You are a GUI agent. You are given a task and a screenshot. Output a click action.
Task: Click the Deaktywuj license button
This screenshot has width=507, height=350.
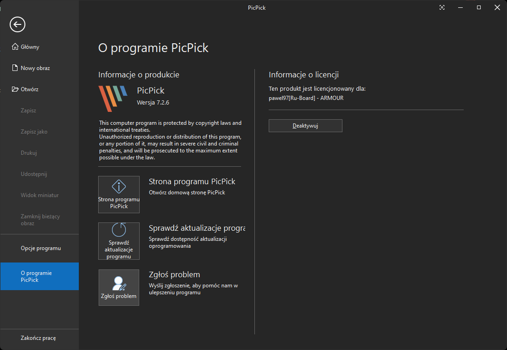tap(305, 126)
